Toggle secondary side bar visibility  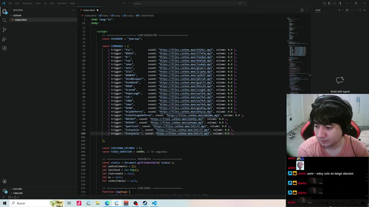tap(340, 3)
